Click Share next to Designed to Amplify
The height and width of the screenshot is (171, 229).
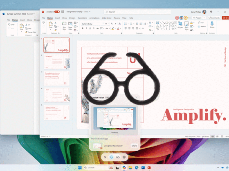pos(134,146)
